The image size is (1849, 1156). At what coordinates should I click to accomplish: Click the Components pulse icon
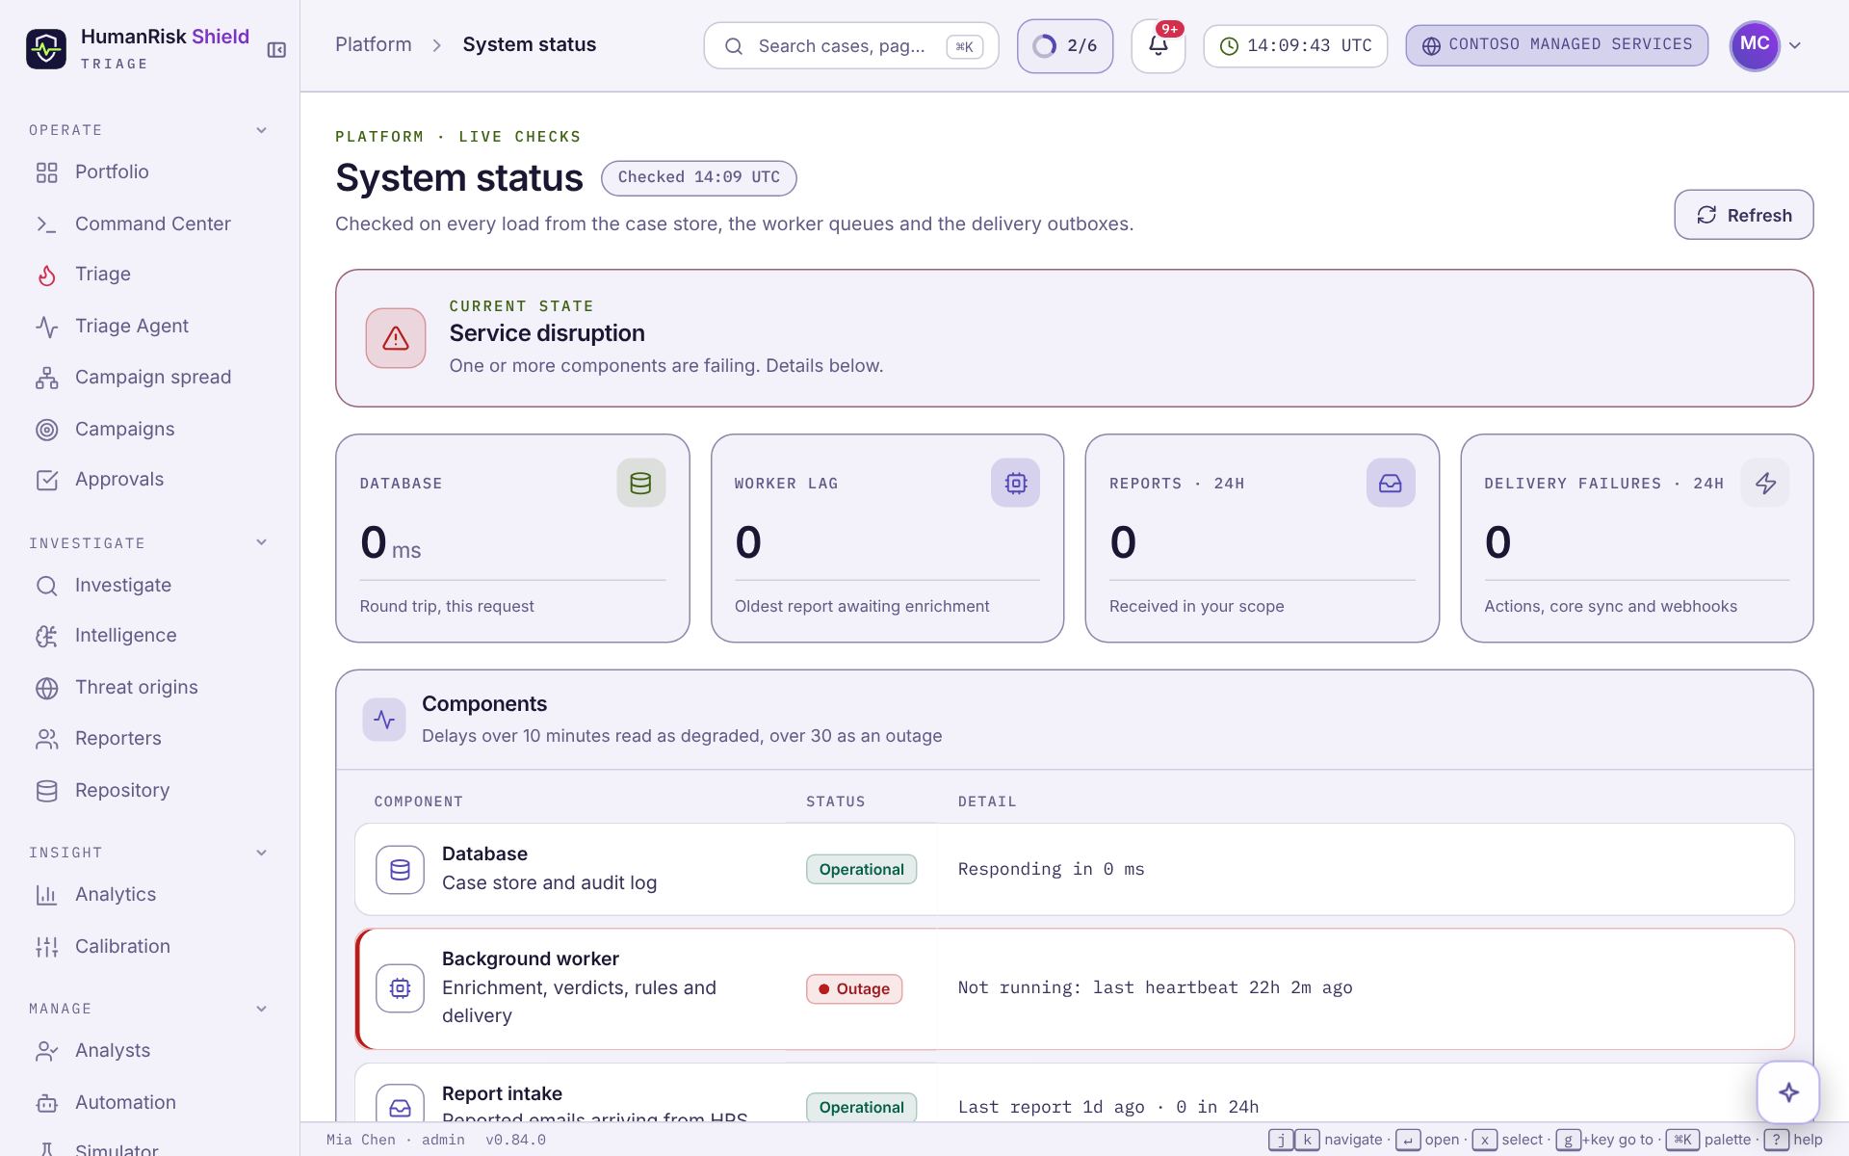click(384, 720)
